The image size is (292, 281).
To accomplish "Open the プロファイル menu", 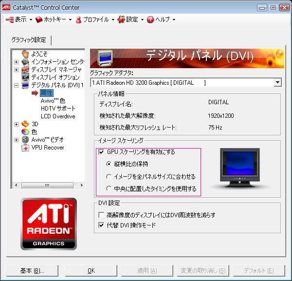I will pyautogui.click(x=96, y=19).
